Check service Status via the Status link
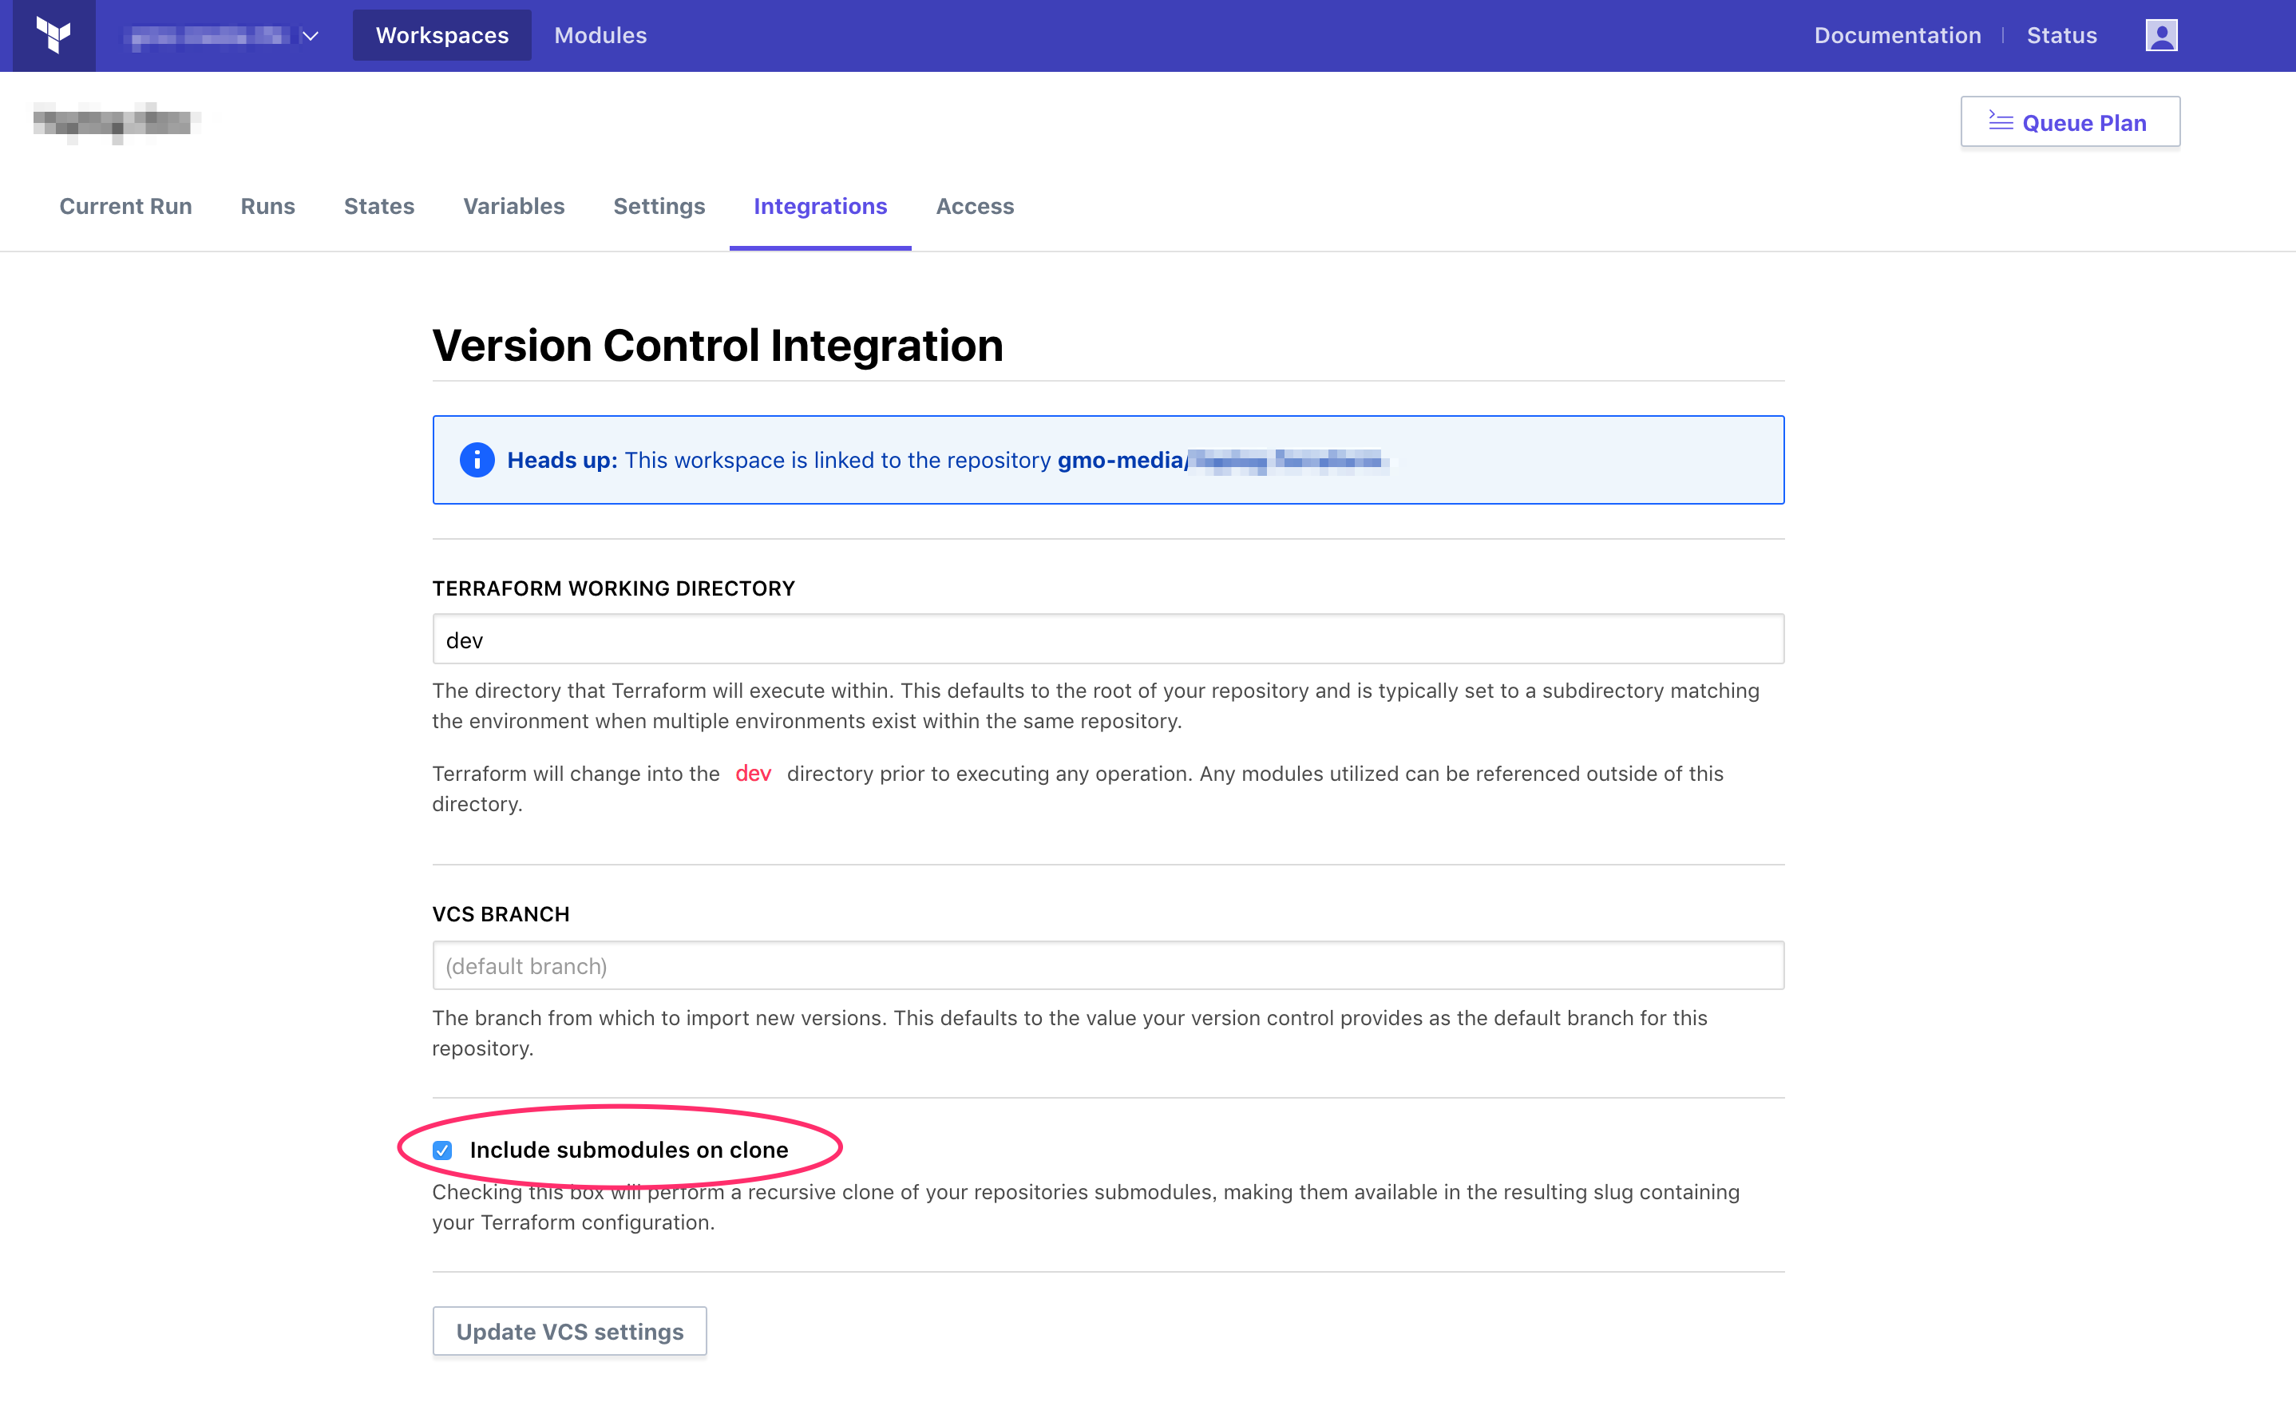This screenshot has height=1410, width=2296. click(x=2062, y=34)
